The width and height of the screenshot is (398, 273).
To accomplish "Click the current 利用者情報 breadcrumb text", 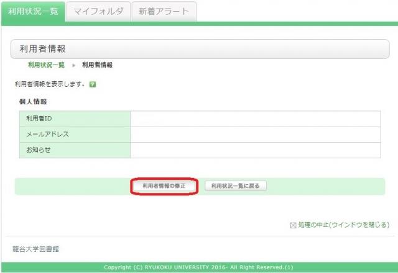I will point(97,65).
